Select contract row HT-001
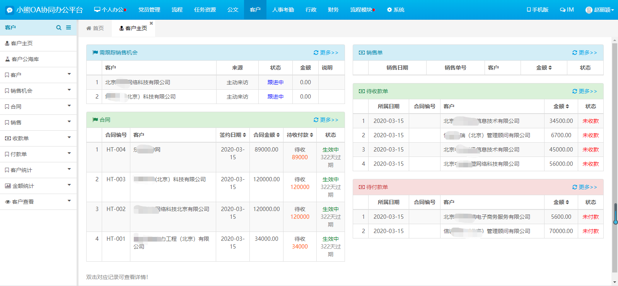The height and width of the screenshot is (286, 618). click(x=215, y=247)
